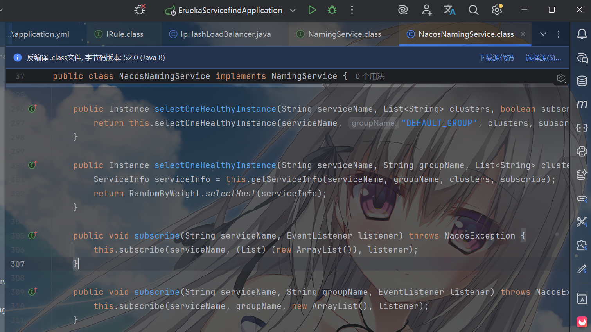Click the "DEFAULT_GROUP" string literal

(x=439, y=123)
